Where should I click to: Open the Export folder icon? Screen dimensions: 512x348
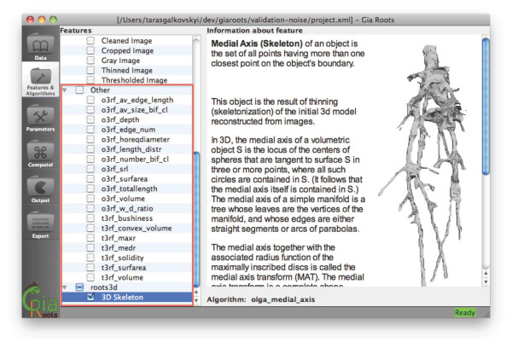[x=40, y=223]
